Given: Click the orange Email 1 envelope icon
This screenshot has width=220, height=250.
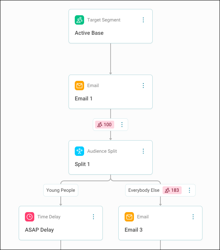Looking at the screenshot, I should pos(79,86).
